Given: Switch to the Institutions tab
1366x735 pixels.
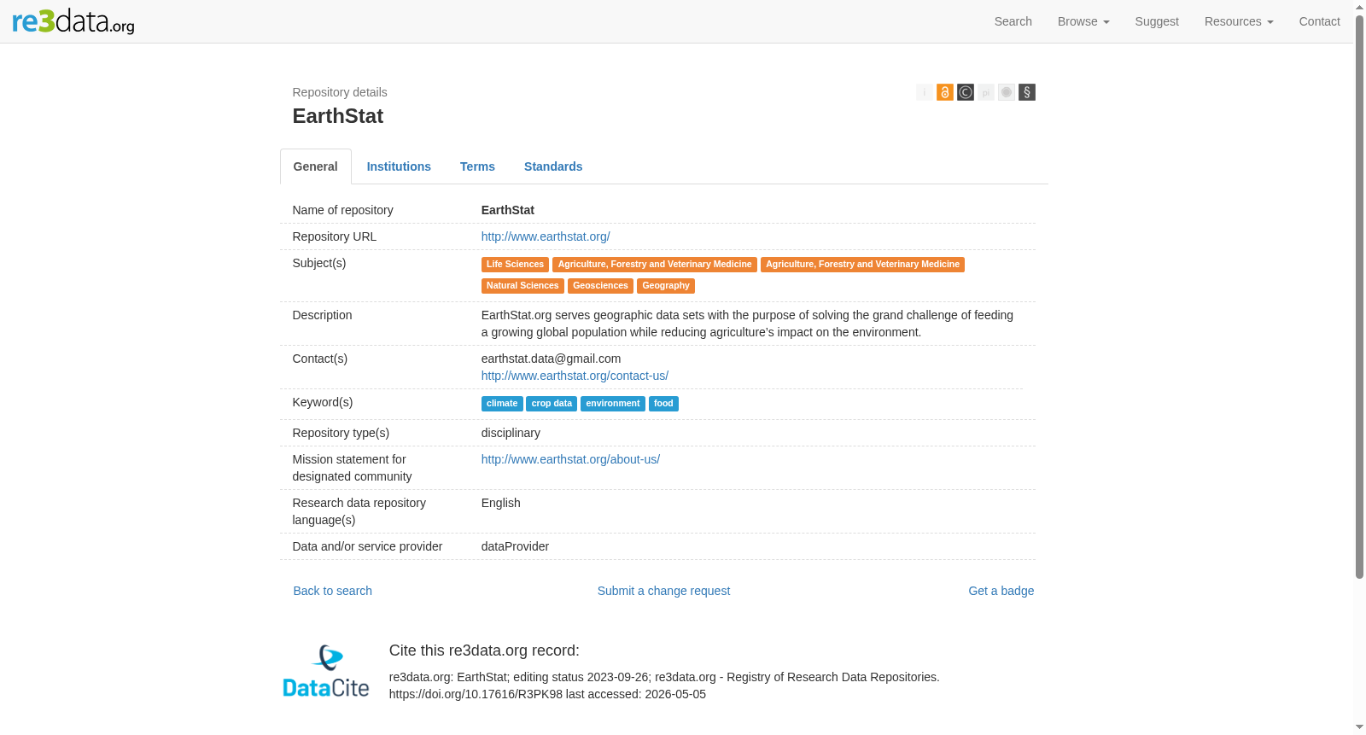Looking at the screenshot, I should (399, 166).
